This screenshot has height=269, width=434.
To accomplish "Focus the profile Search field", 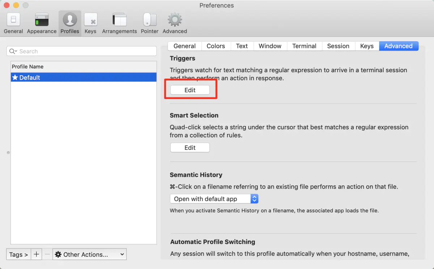I will pos(82,51).
